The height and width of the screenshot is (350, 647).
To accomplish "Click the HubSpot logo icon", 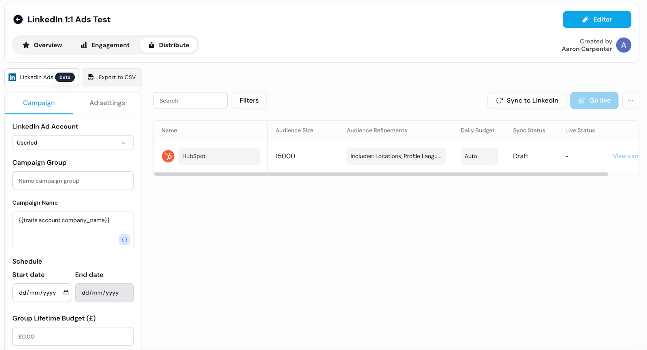I will [168, 156].
